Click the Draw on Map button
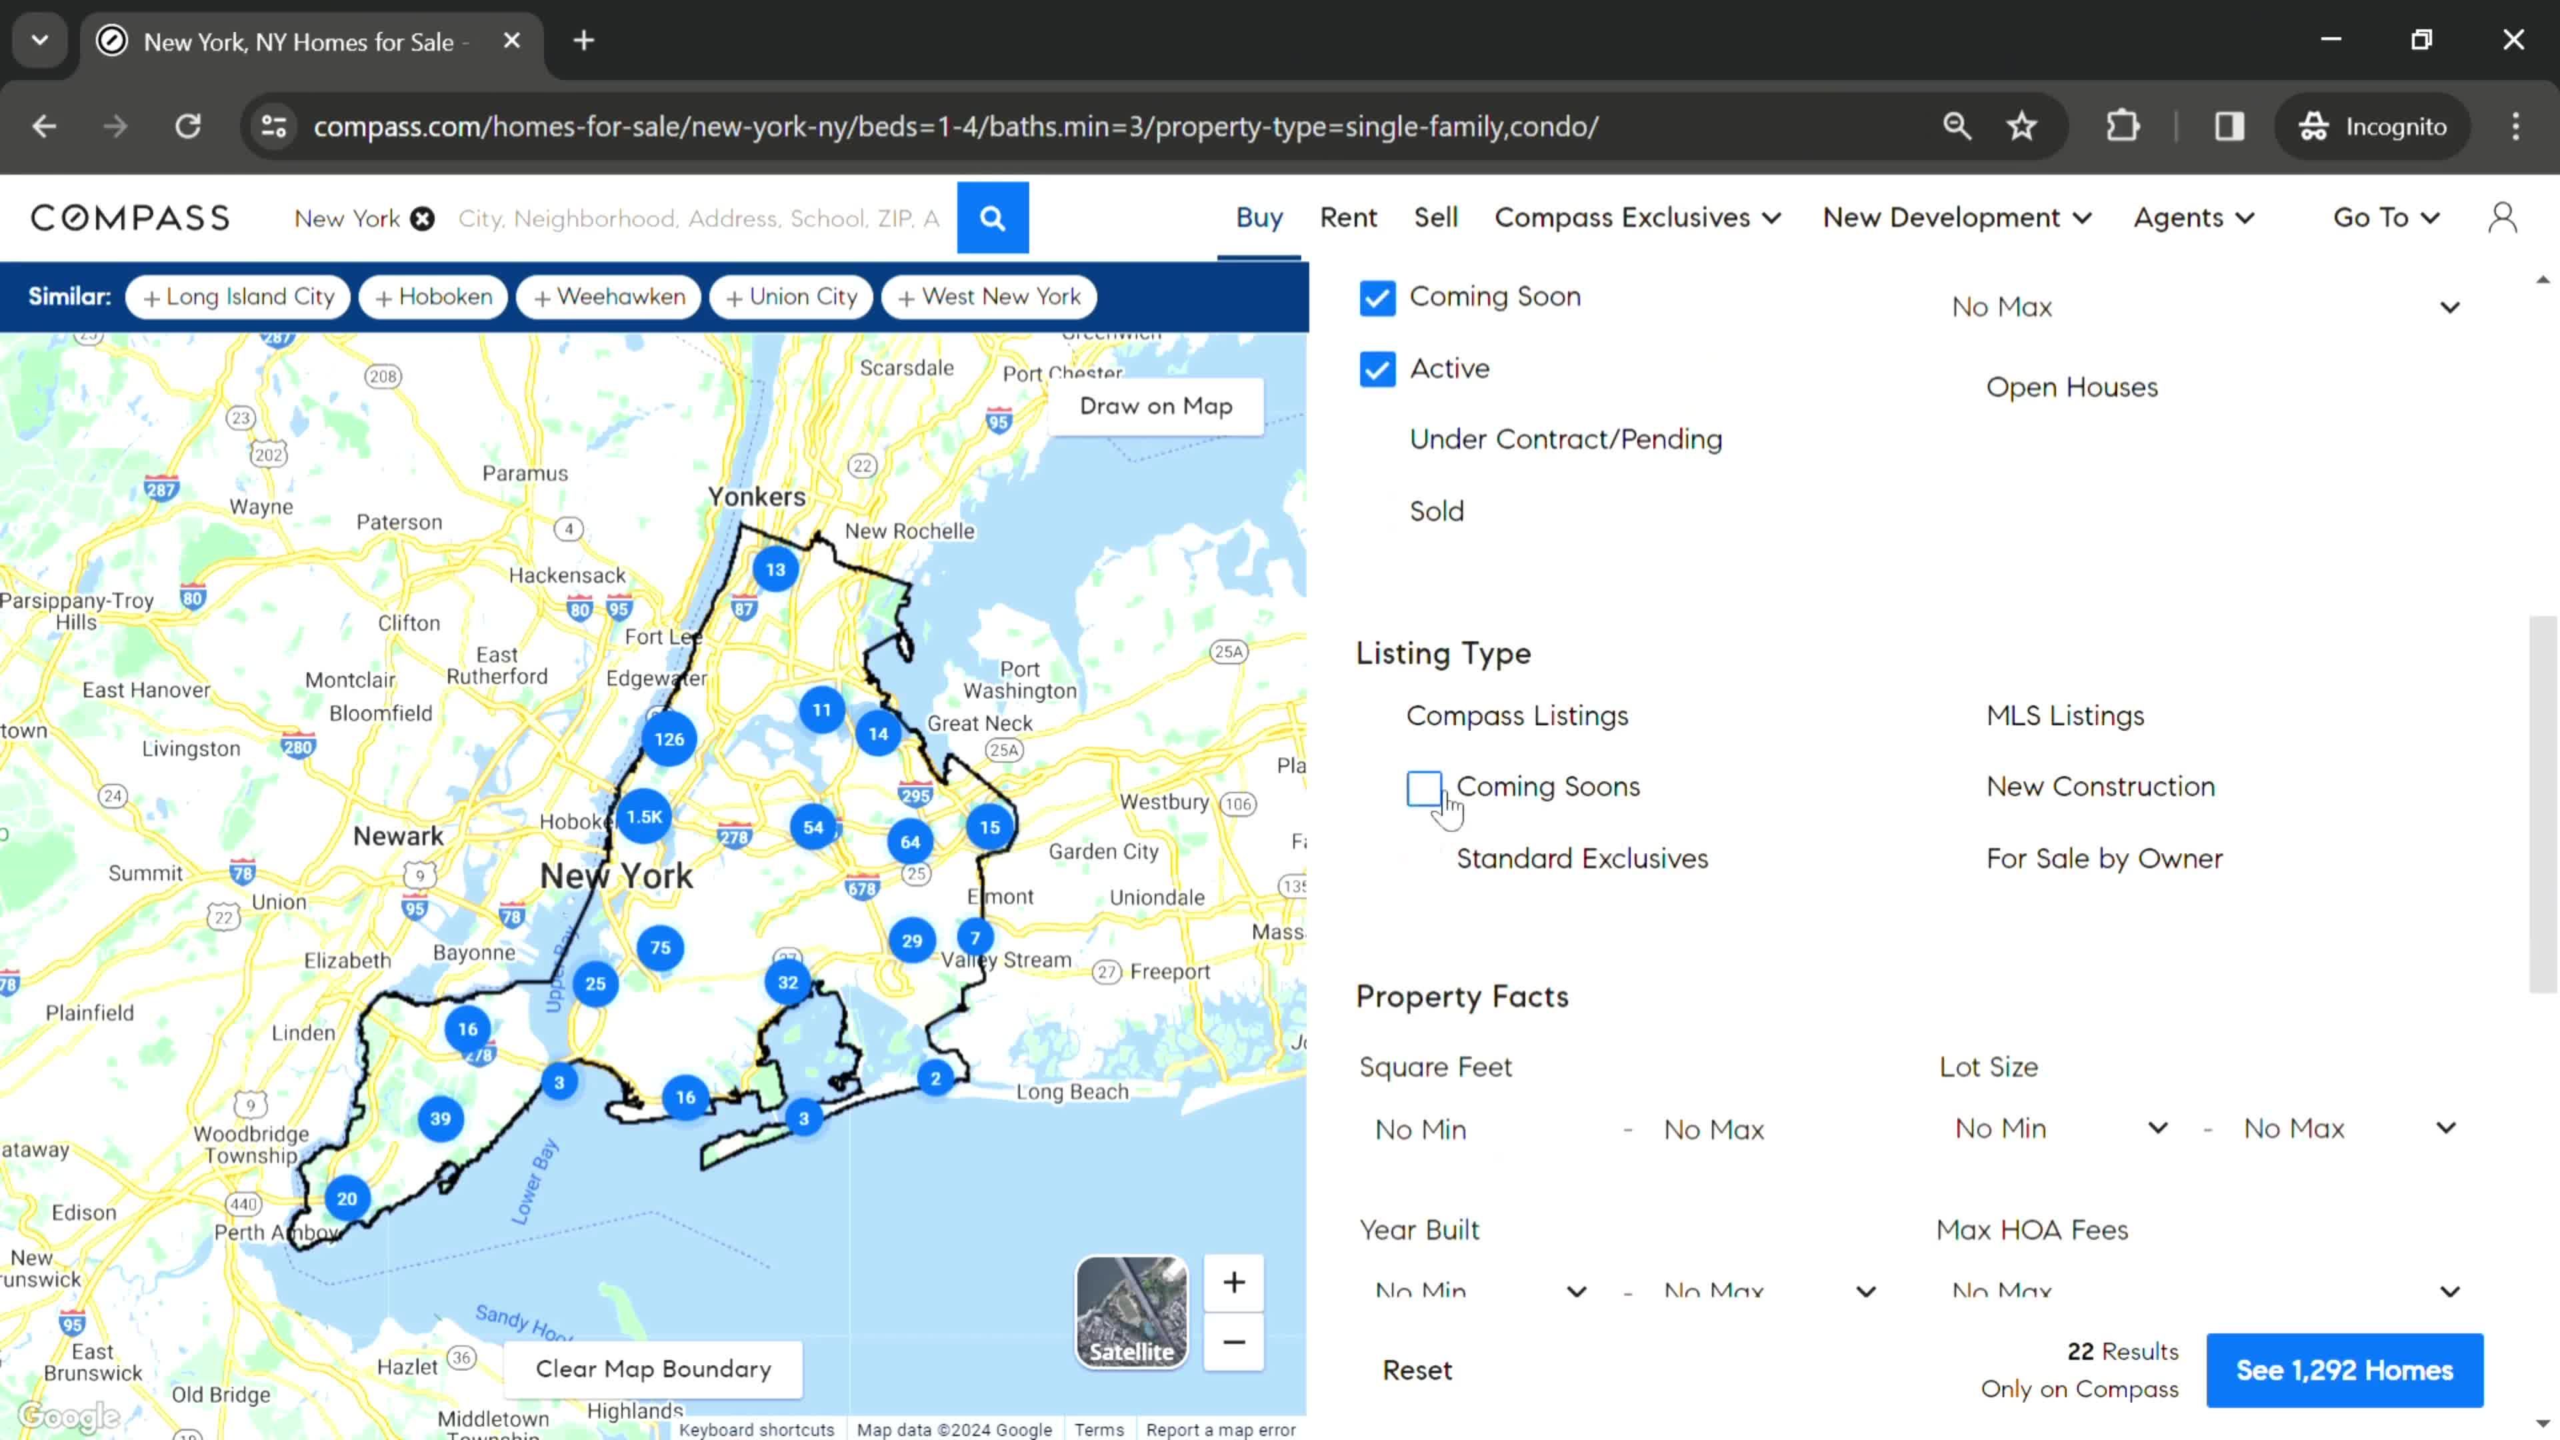 point(1156,407)
